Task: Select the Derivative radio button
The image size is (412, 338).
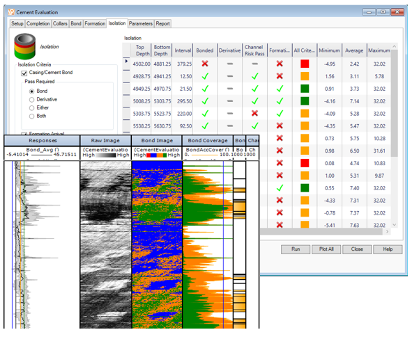Action: [32, 100]
